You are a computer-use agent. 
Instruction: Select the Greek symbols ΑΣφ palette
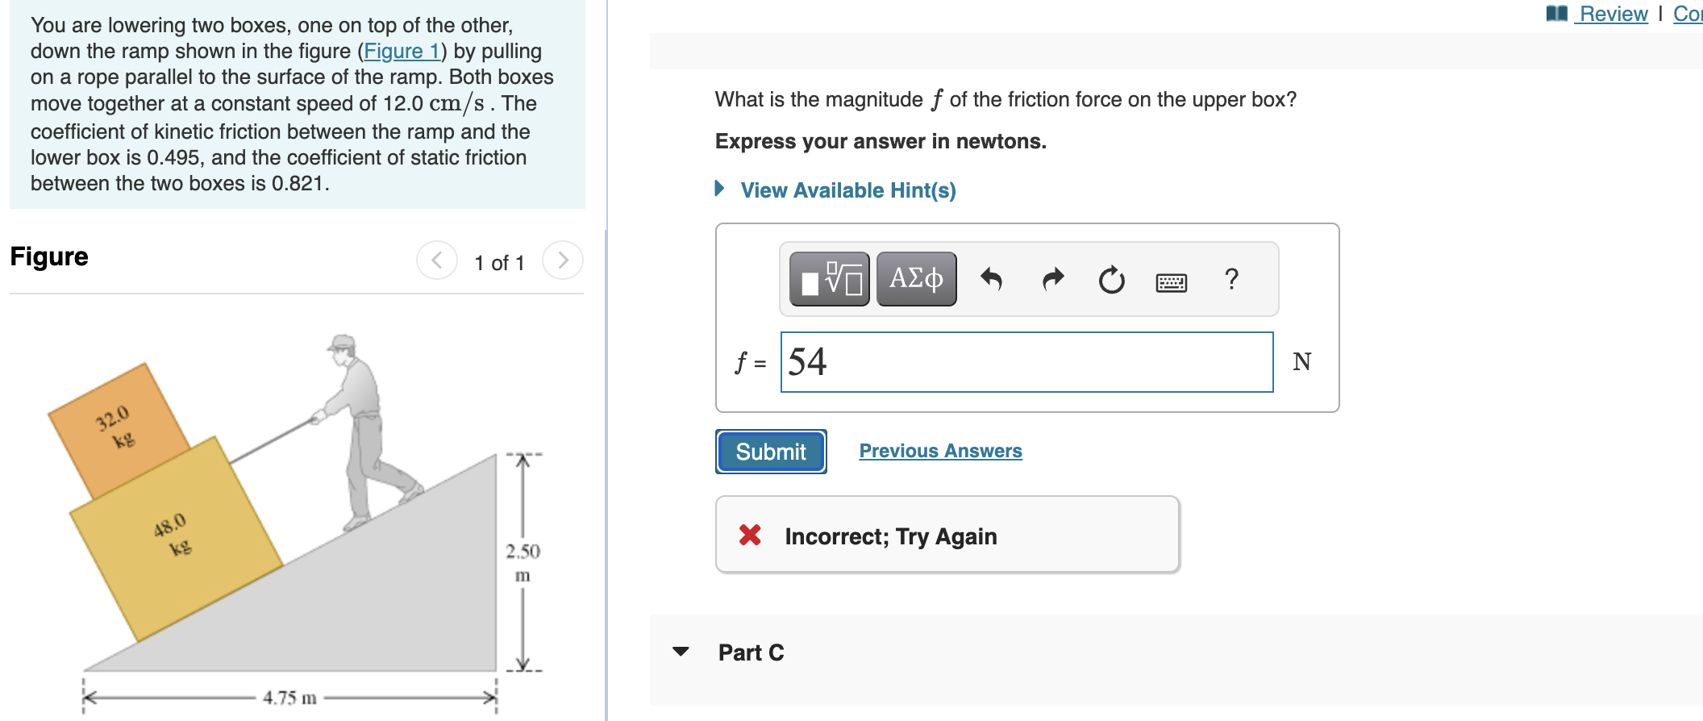pyautogui.click(x=914, y=278)
